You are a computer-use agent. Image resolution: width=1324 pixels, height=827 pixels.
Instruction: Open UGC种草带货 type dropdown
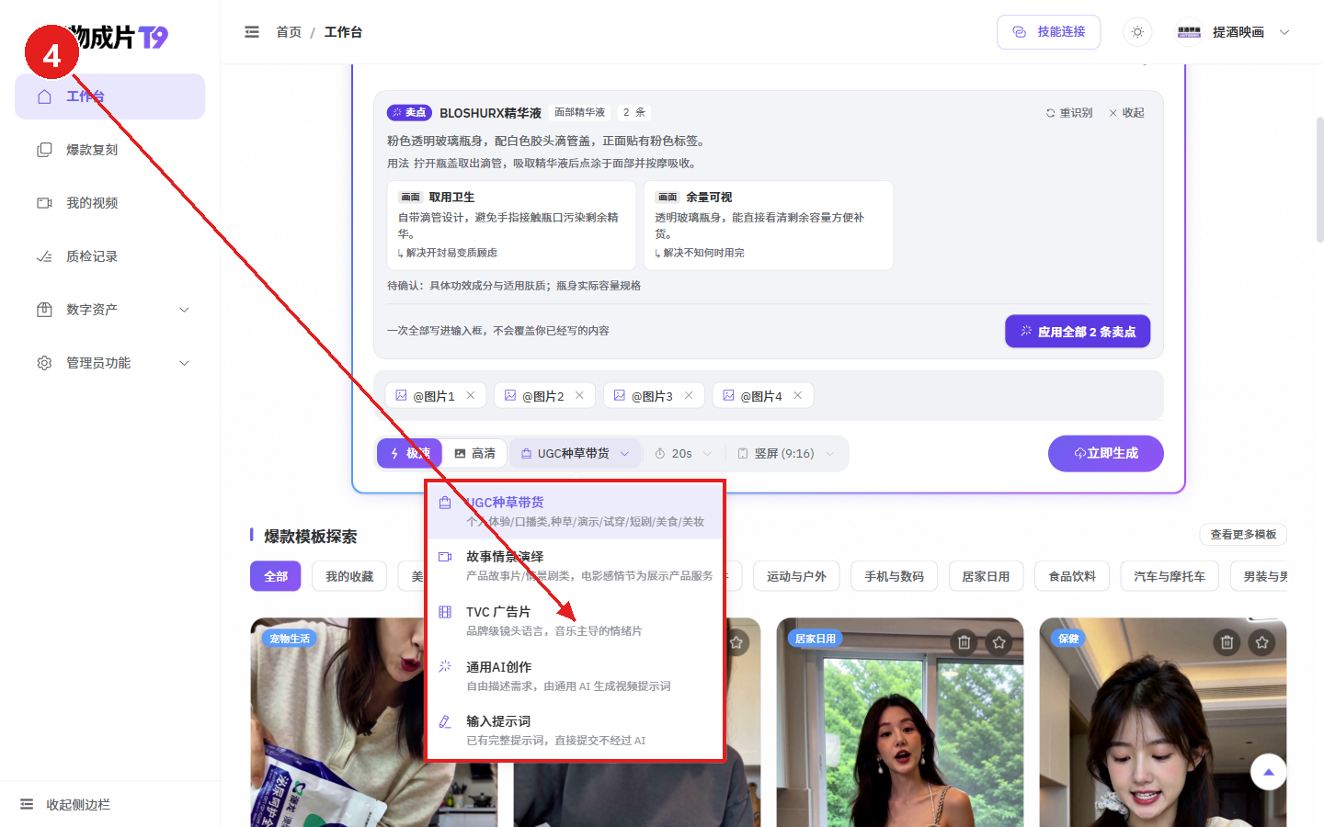[576, 454]
